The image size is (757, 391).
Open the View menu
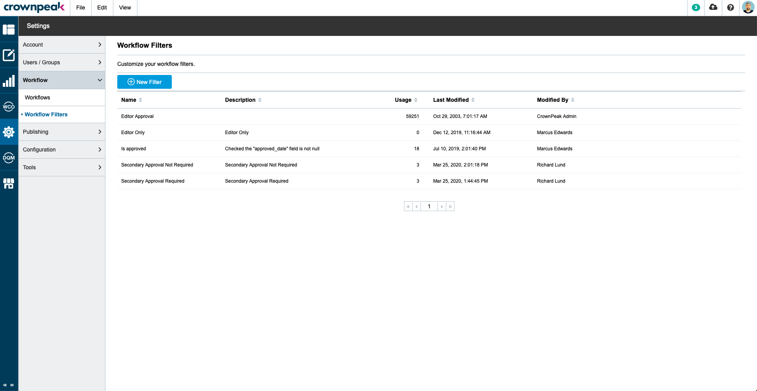coord(125,7)
